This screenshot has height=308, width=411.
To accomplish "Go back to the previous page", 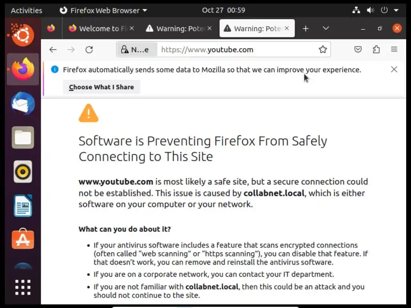I will click(x=53, y=50).
